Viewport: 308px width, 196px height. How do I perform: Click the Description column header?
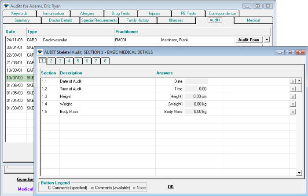107,73
